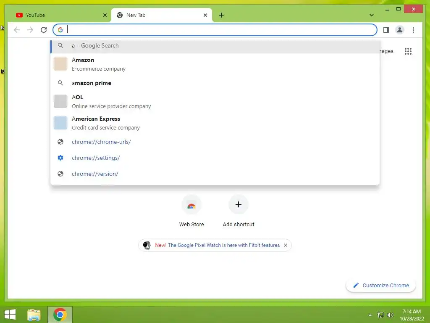Choose the Amazon E-commerce company suggestion

[x=215, y=64]
